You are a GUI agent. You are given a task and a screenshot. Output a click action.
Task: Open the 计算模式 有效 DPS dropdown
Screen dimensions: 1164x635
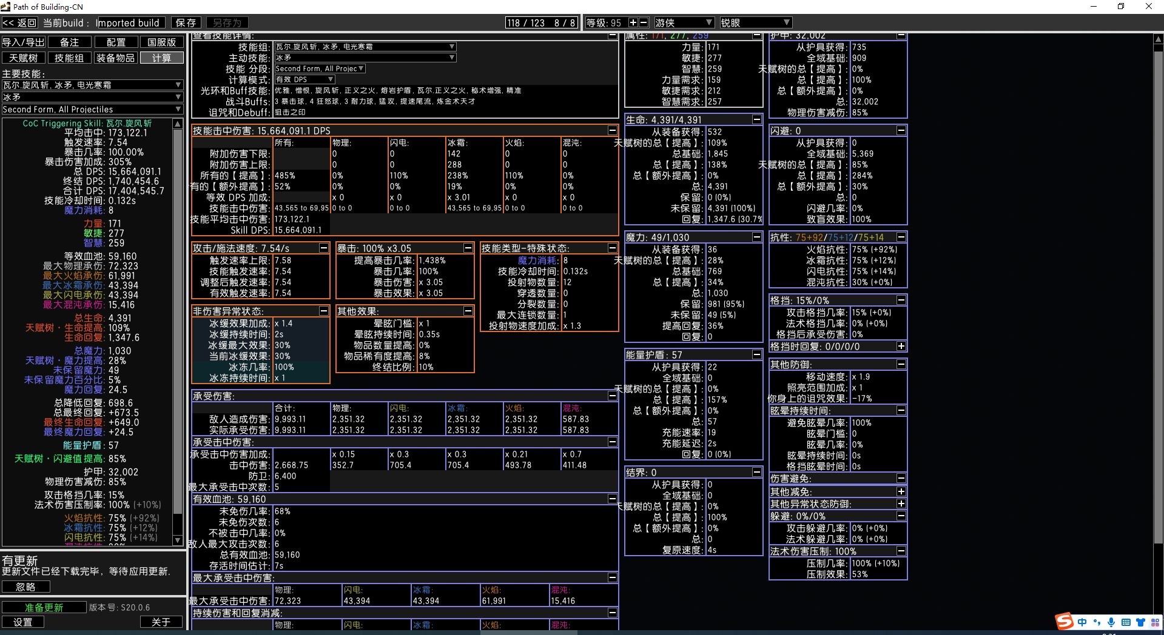[304, 79]
